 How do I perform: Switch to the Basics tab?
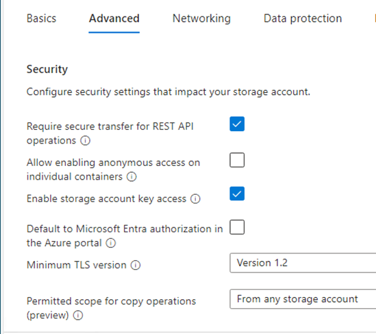pos(41,18)
